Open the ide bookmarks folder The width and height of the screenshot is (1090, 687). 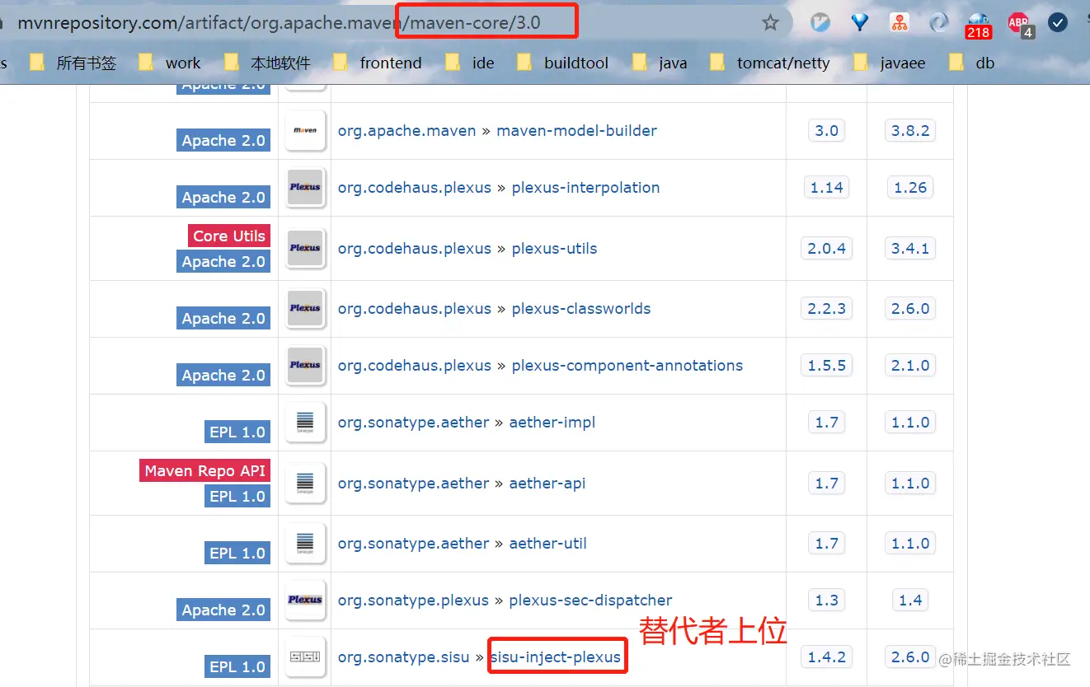470,63
